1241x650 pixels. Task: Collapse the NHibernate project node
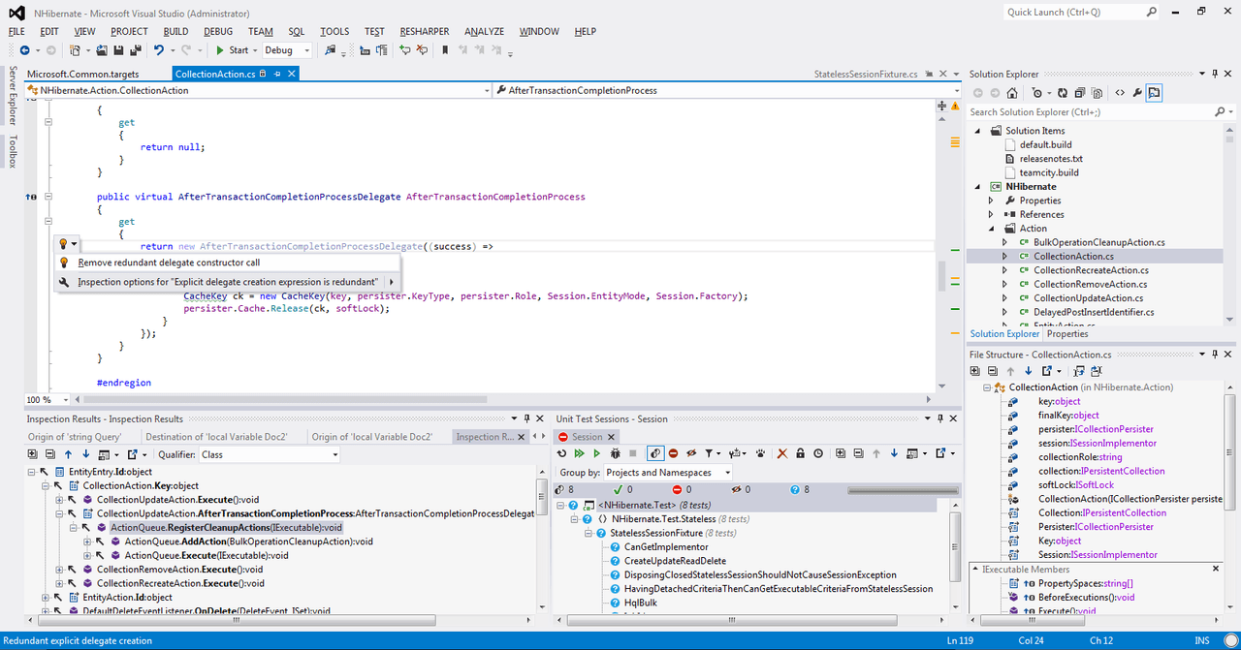(x=977, y=187)
